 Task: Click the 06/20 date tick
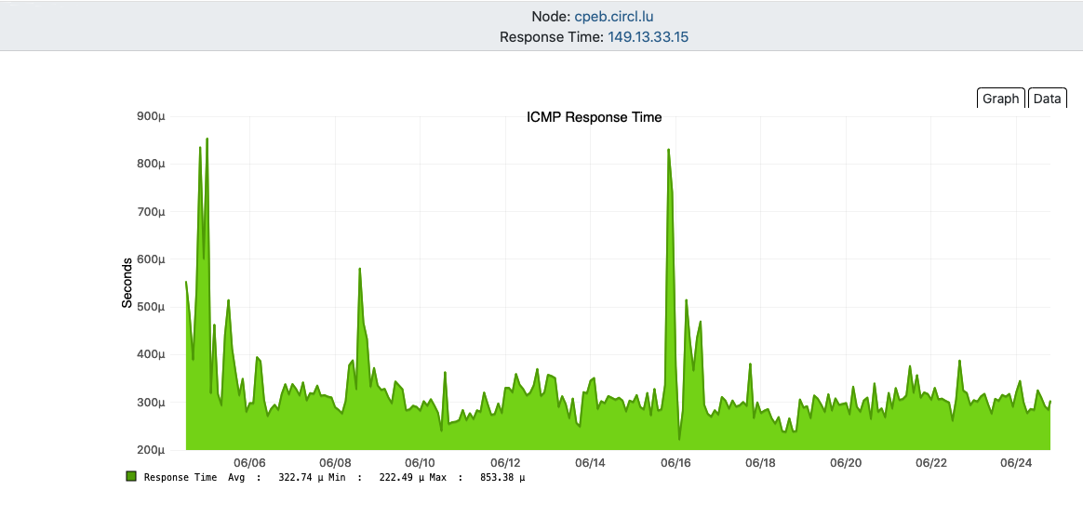[x=846, y=463]
